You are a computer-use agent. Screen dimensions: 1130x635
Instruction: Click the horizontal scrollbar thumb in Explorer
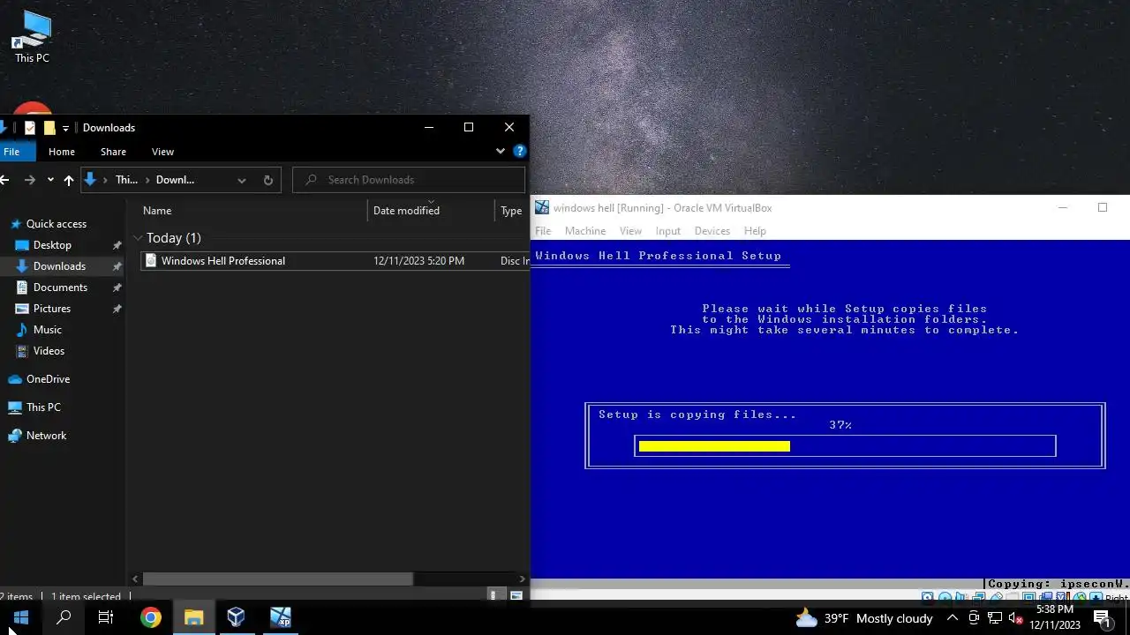(x=277, y=579)
